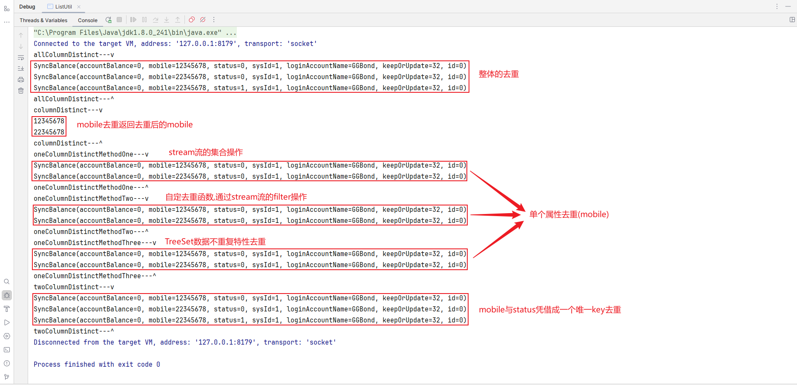Click Up the Stack Trace arrow

pos(21,35)
